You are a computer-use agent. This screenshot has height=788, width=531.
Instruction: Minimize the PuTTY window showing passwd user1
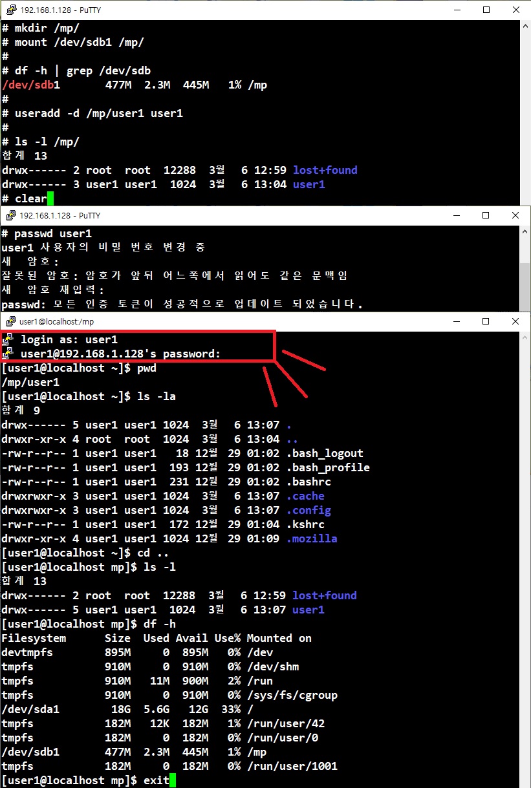point(456,215)
